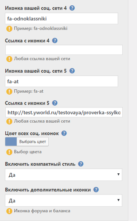This screenshot has width=137, height=221.
Task: Click the empty Ссылка с иконки 4 field
Action: (64, 50)
